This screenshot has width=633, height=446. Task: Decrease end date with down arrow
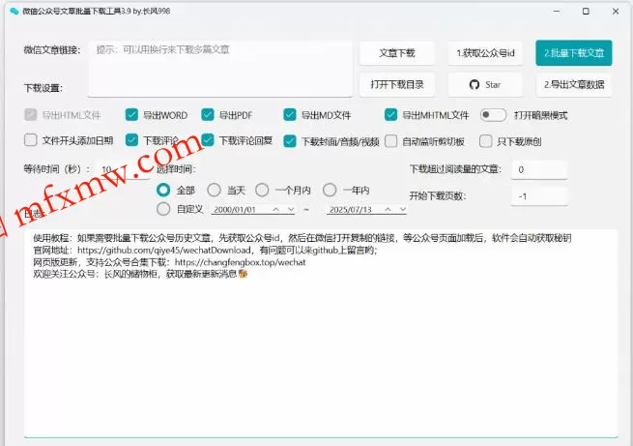(x=402, y=209)
